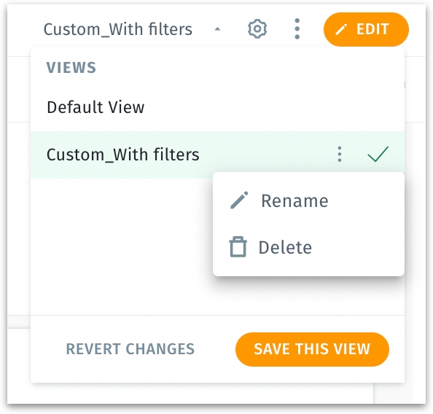The image size is (433, 414).
Task: Click the VIEWS section heading
Action: click(71, 68)
